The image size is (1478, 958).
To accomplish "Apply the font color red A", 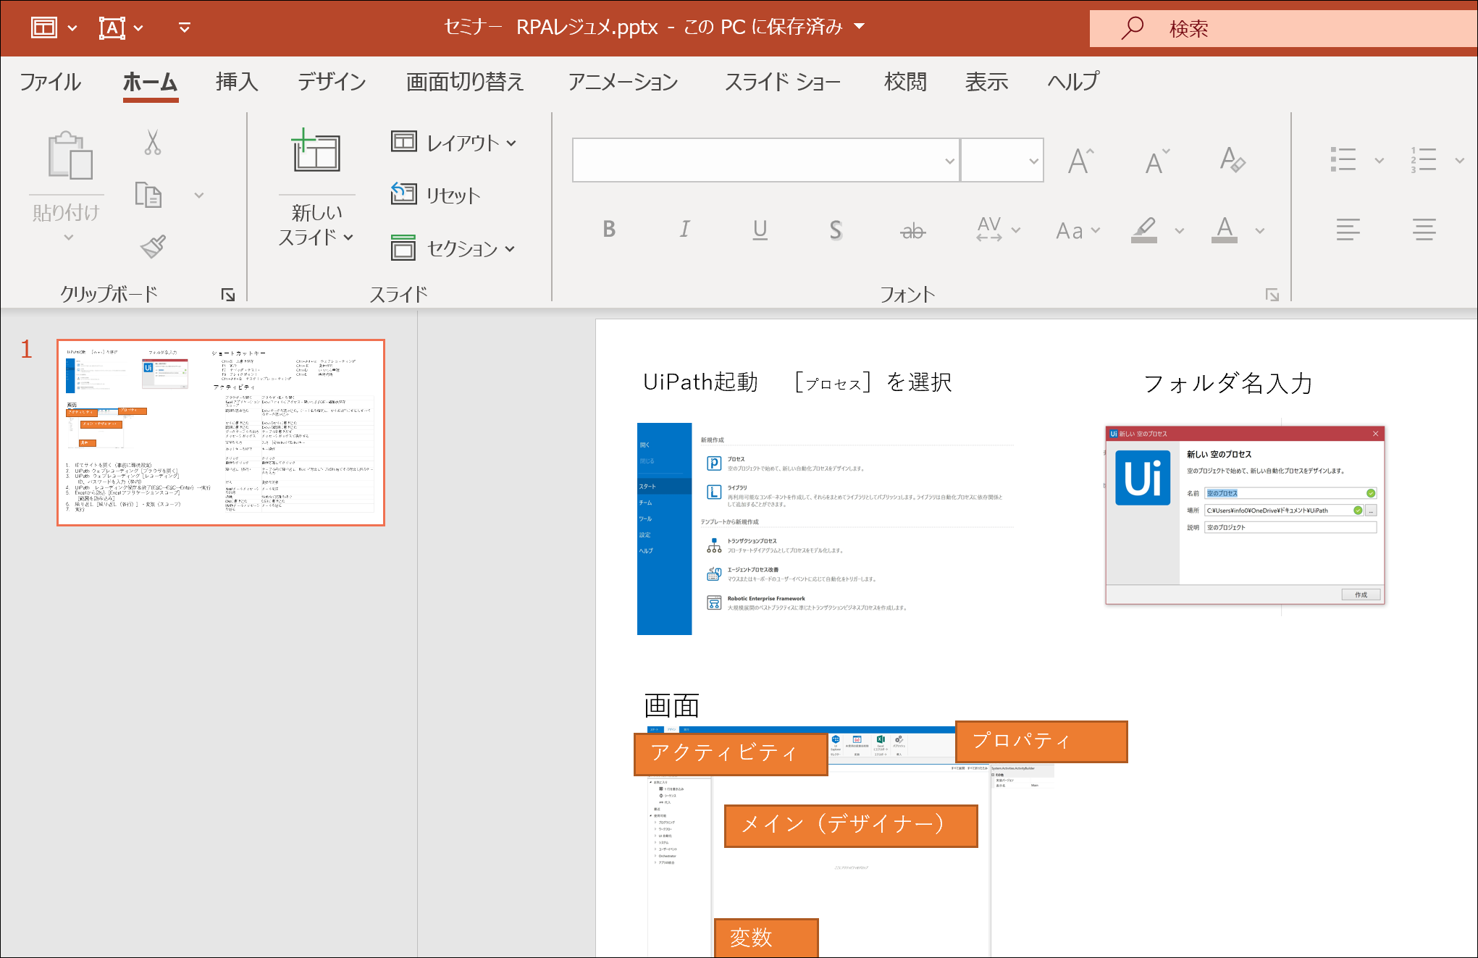I will tap(1225, 230).
